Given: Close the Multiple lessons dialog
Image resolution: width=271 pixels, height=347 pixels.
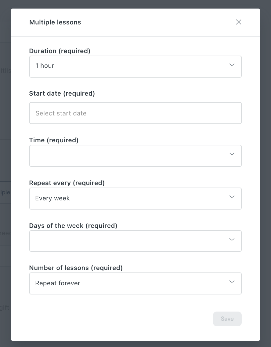Looking at the screenshot, I should [x=239, y=22].
